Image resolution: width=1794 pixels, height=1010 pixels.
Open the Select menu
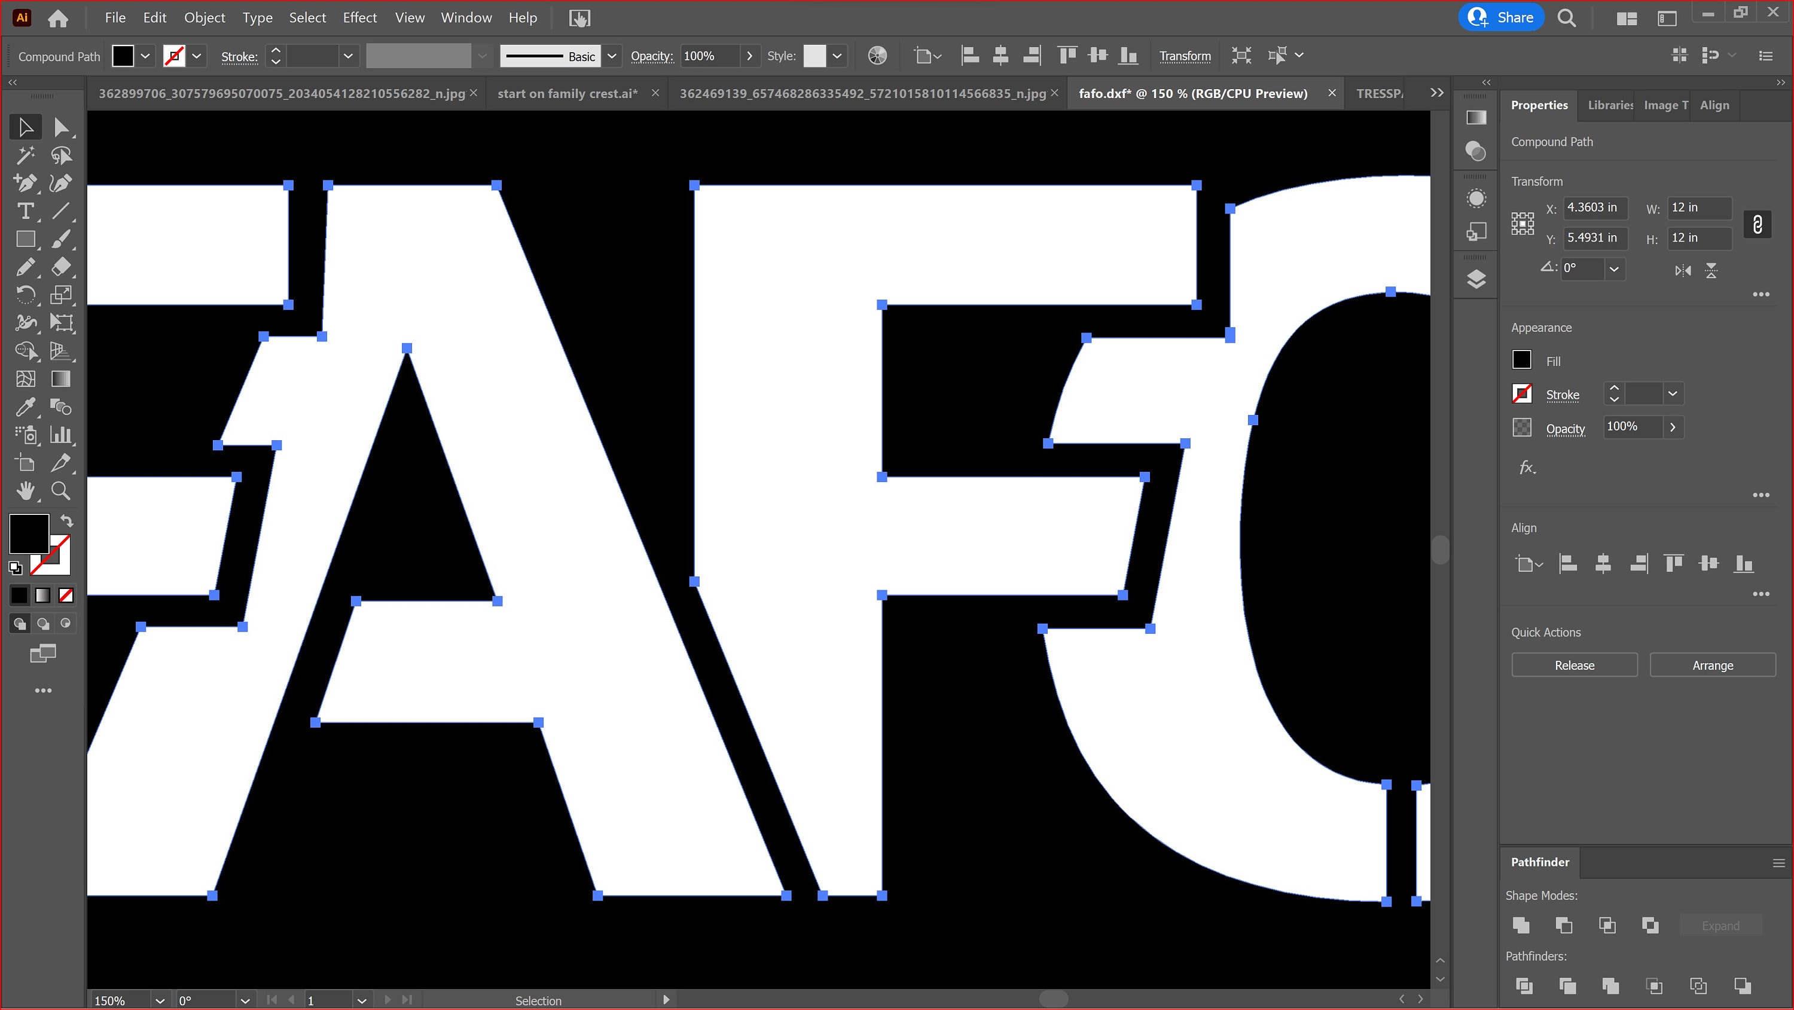coord(307,17)
